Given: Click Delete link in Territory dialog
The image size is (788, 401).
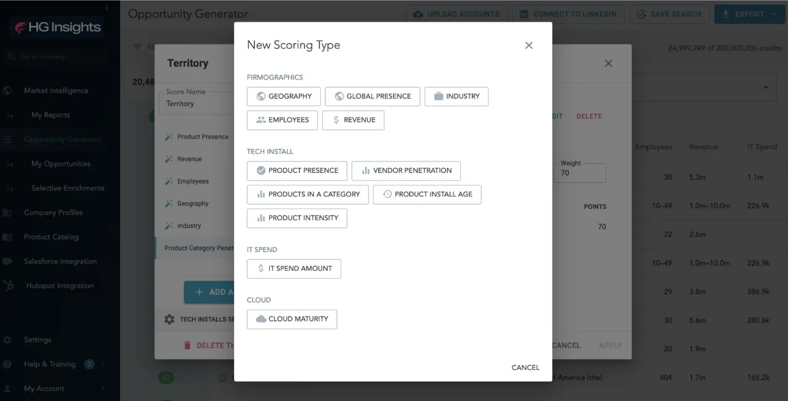Looking at the screenshot, I should [x=589, y=116].
